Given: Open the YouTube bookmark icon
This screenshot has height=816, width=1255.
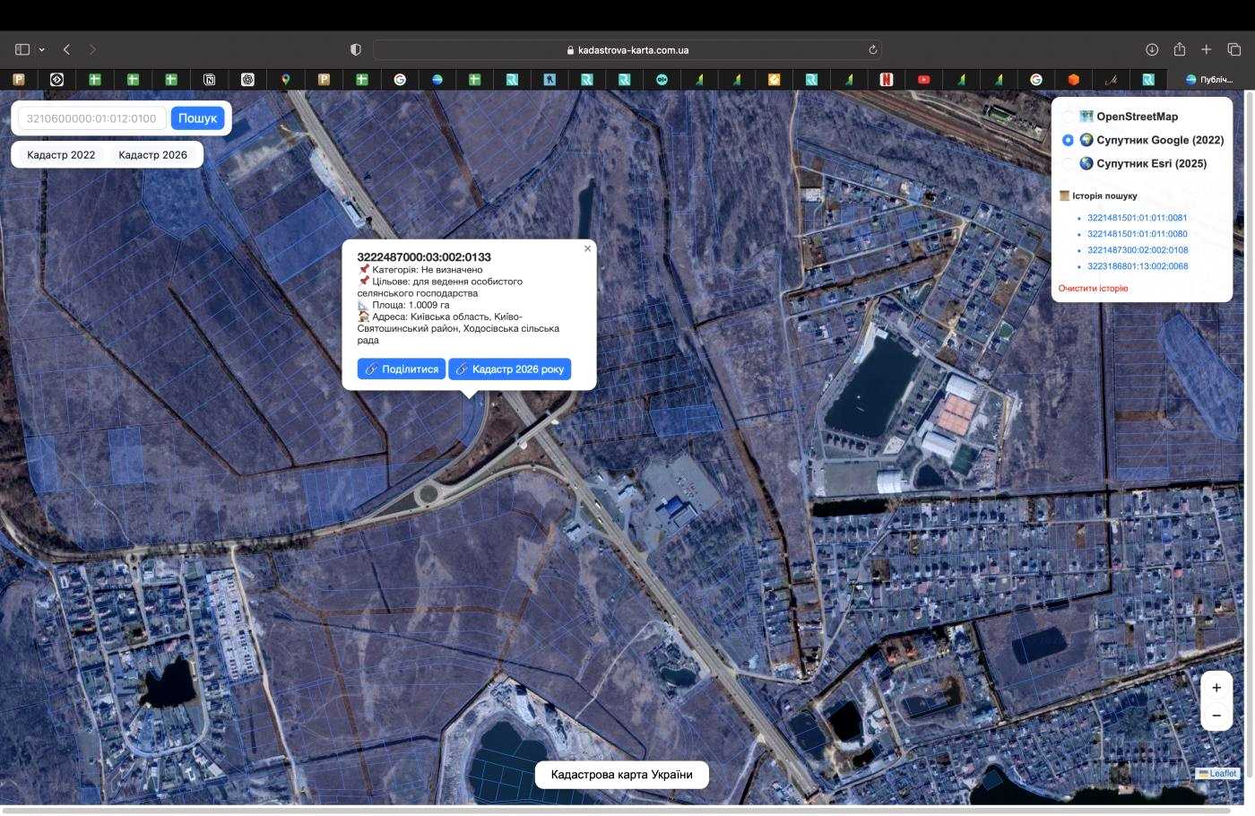Looking at the screenshot, I should click(923, 79).
